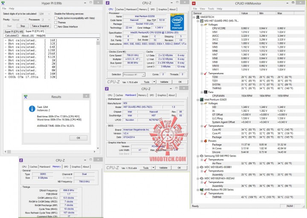Click OK in the CPU-Z Mainboard window
The height and width of the screenshot is (218, 307).
pyautogui.click(x=179, y=168)
